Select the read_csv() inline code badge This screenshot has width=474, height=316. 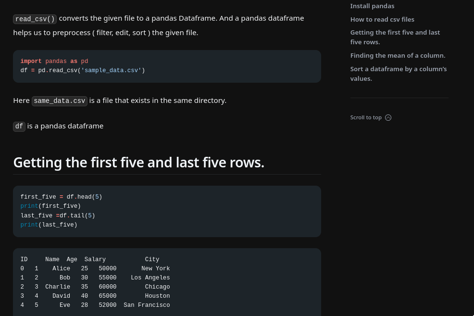click(34, 19)
